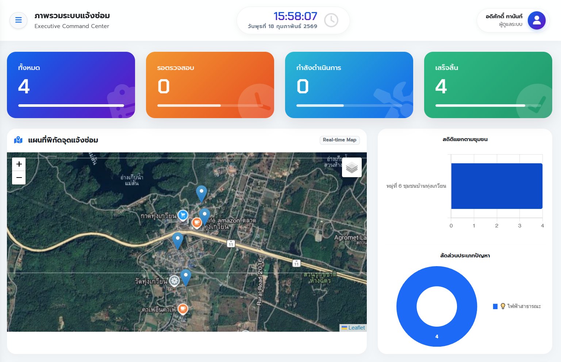Select the blue pin next to Cafe Amazon

tap(204, 215)
